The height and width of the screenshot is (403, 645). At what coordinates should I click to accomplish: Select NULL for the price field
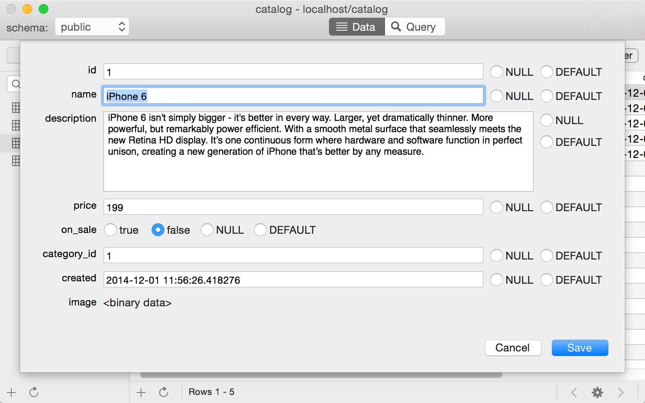tap(496, 207)
